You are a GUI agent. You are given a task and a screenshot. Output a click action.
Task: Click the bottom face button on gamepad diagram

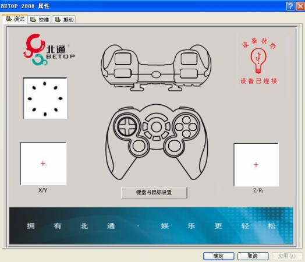pos(186,134)
